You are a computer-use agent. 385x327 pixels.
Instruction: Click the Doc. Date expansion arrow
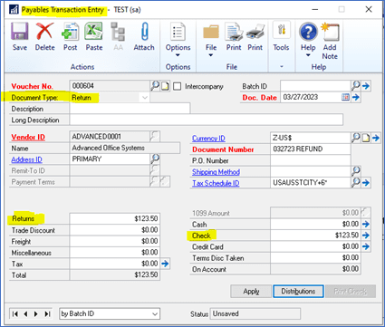pyautogui.click(x=356, y=97)
